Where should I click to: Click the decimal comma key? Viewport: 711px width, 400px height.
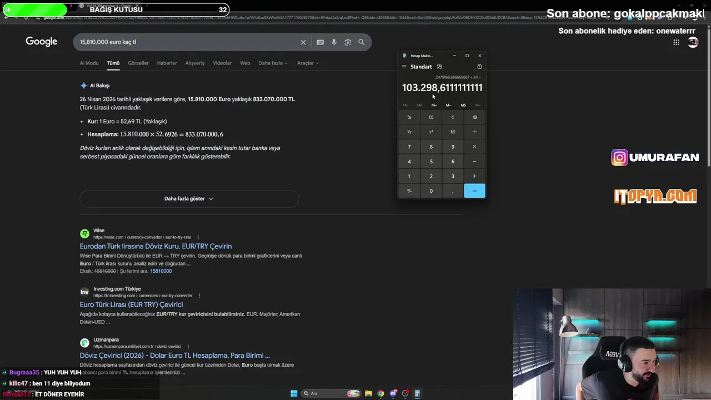click(x=453, y=191)
